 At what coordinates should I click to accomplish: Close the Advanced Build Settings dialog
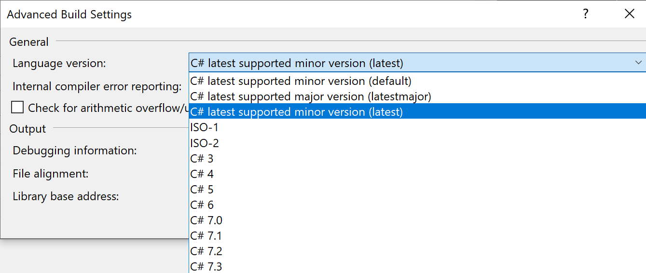(630, 14)
